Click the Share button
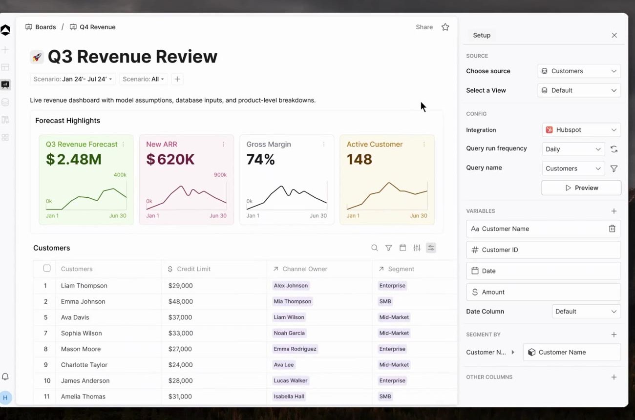Screen dimensions: 635x420 424,27
